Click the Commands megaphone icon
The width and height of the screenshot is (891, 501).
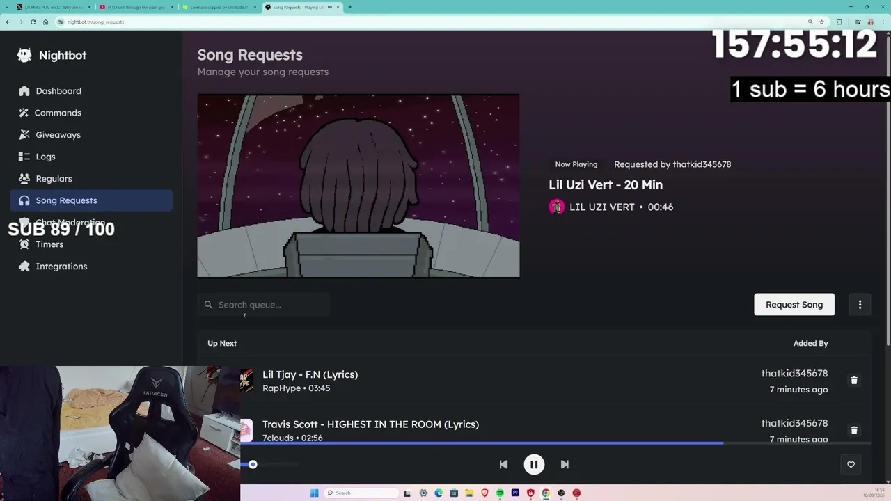point(24,113)
